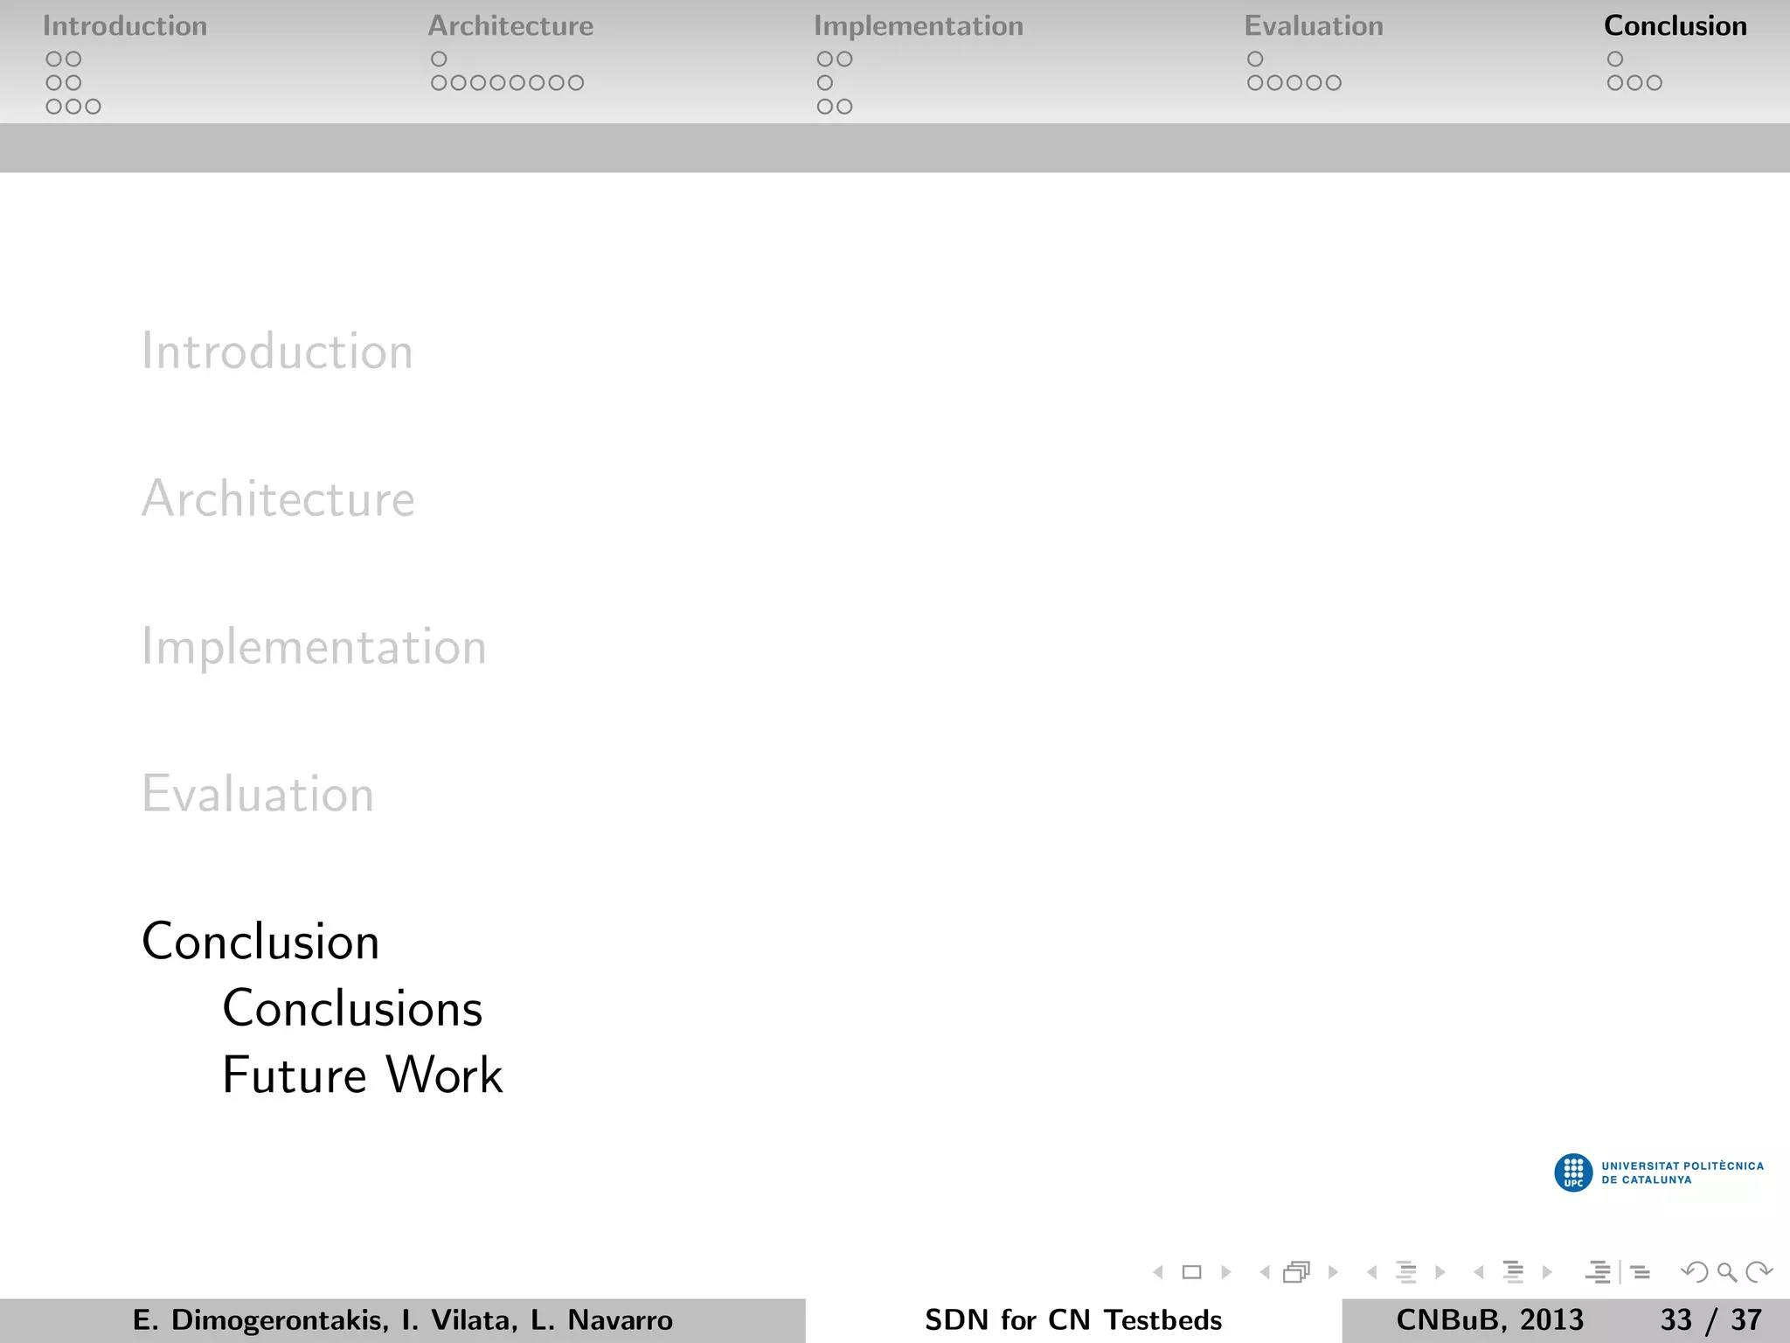The width and height of the screenshot is (1790, 1343).
Task: Click the magnifying glass search icon
Action: pyautogui.click(x=1726, y=1272)
